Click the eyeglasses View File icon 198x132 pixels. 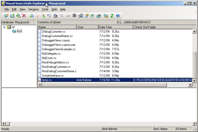pos(69,16)
